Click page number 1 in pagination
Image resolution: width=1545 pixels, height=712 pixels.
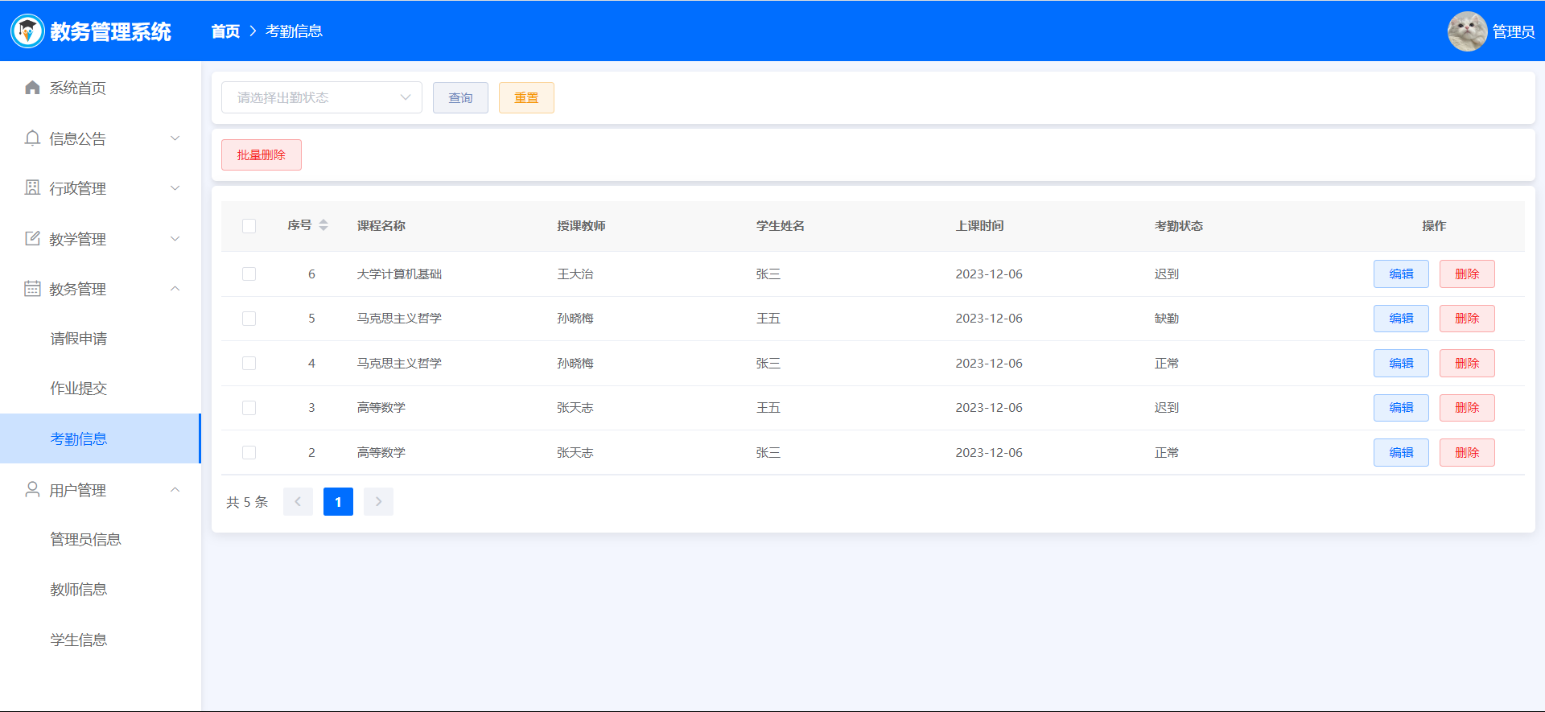[x=338, y=501]
